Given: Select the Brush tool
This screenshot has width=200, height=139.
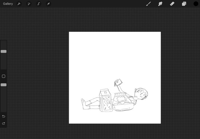Looking at the screenshot, I should pos(149,4).
